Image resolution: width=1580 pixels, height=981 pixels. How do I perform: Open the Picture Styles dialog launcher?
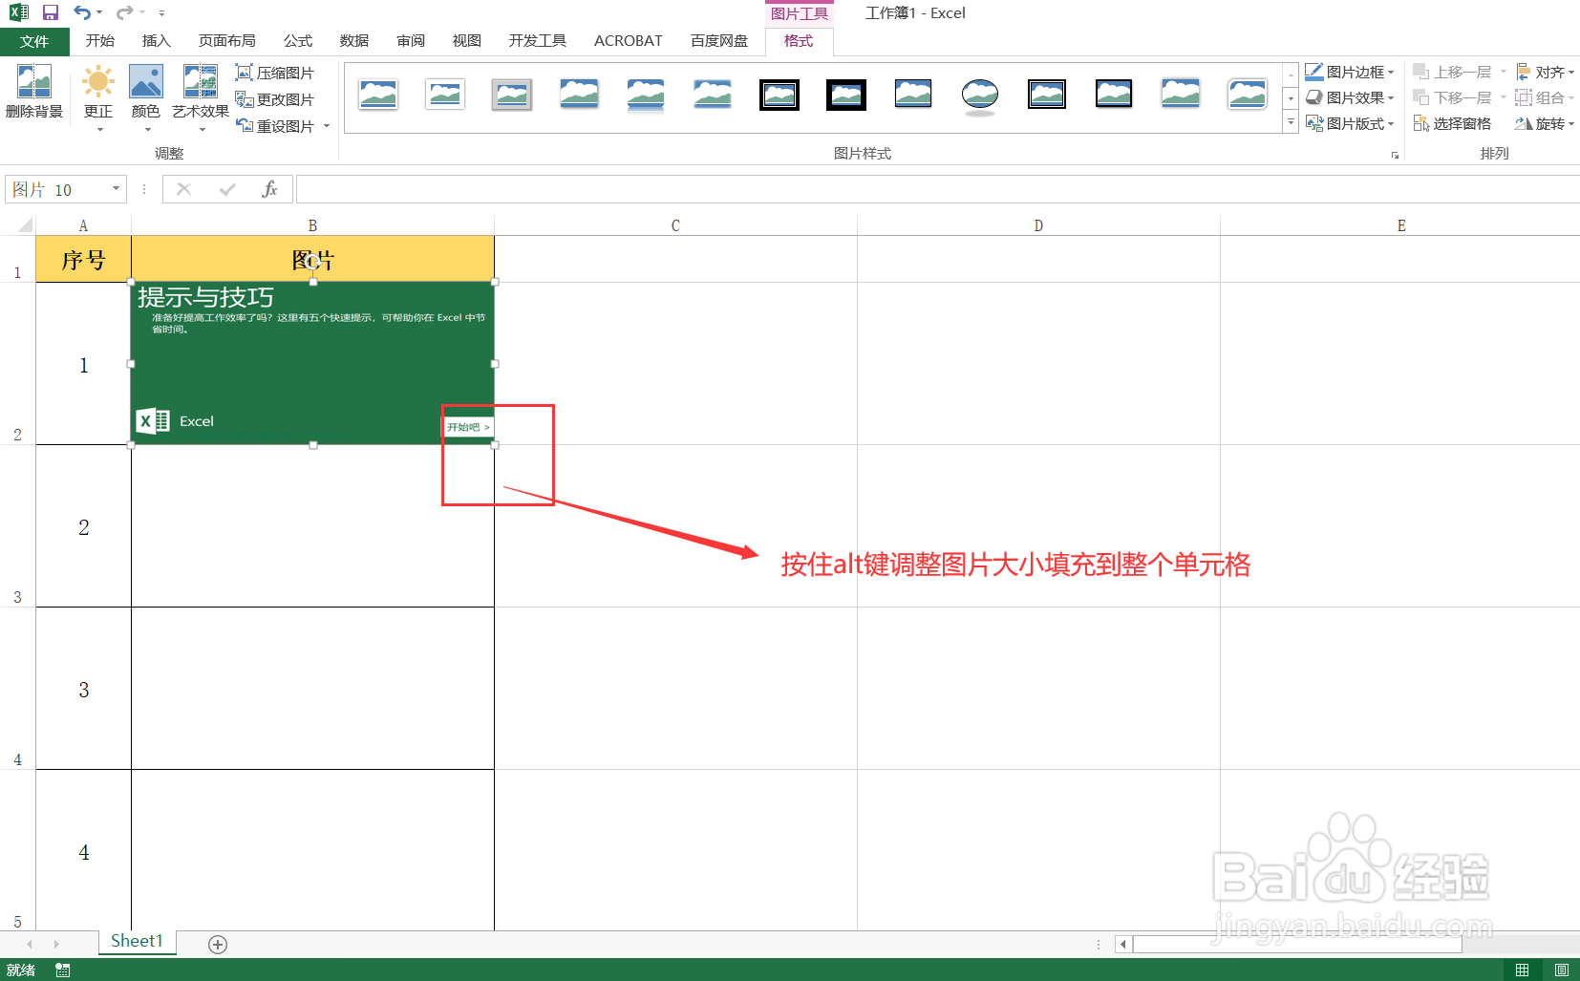(x=1395, y=155)
